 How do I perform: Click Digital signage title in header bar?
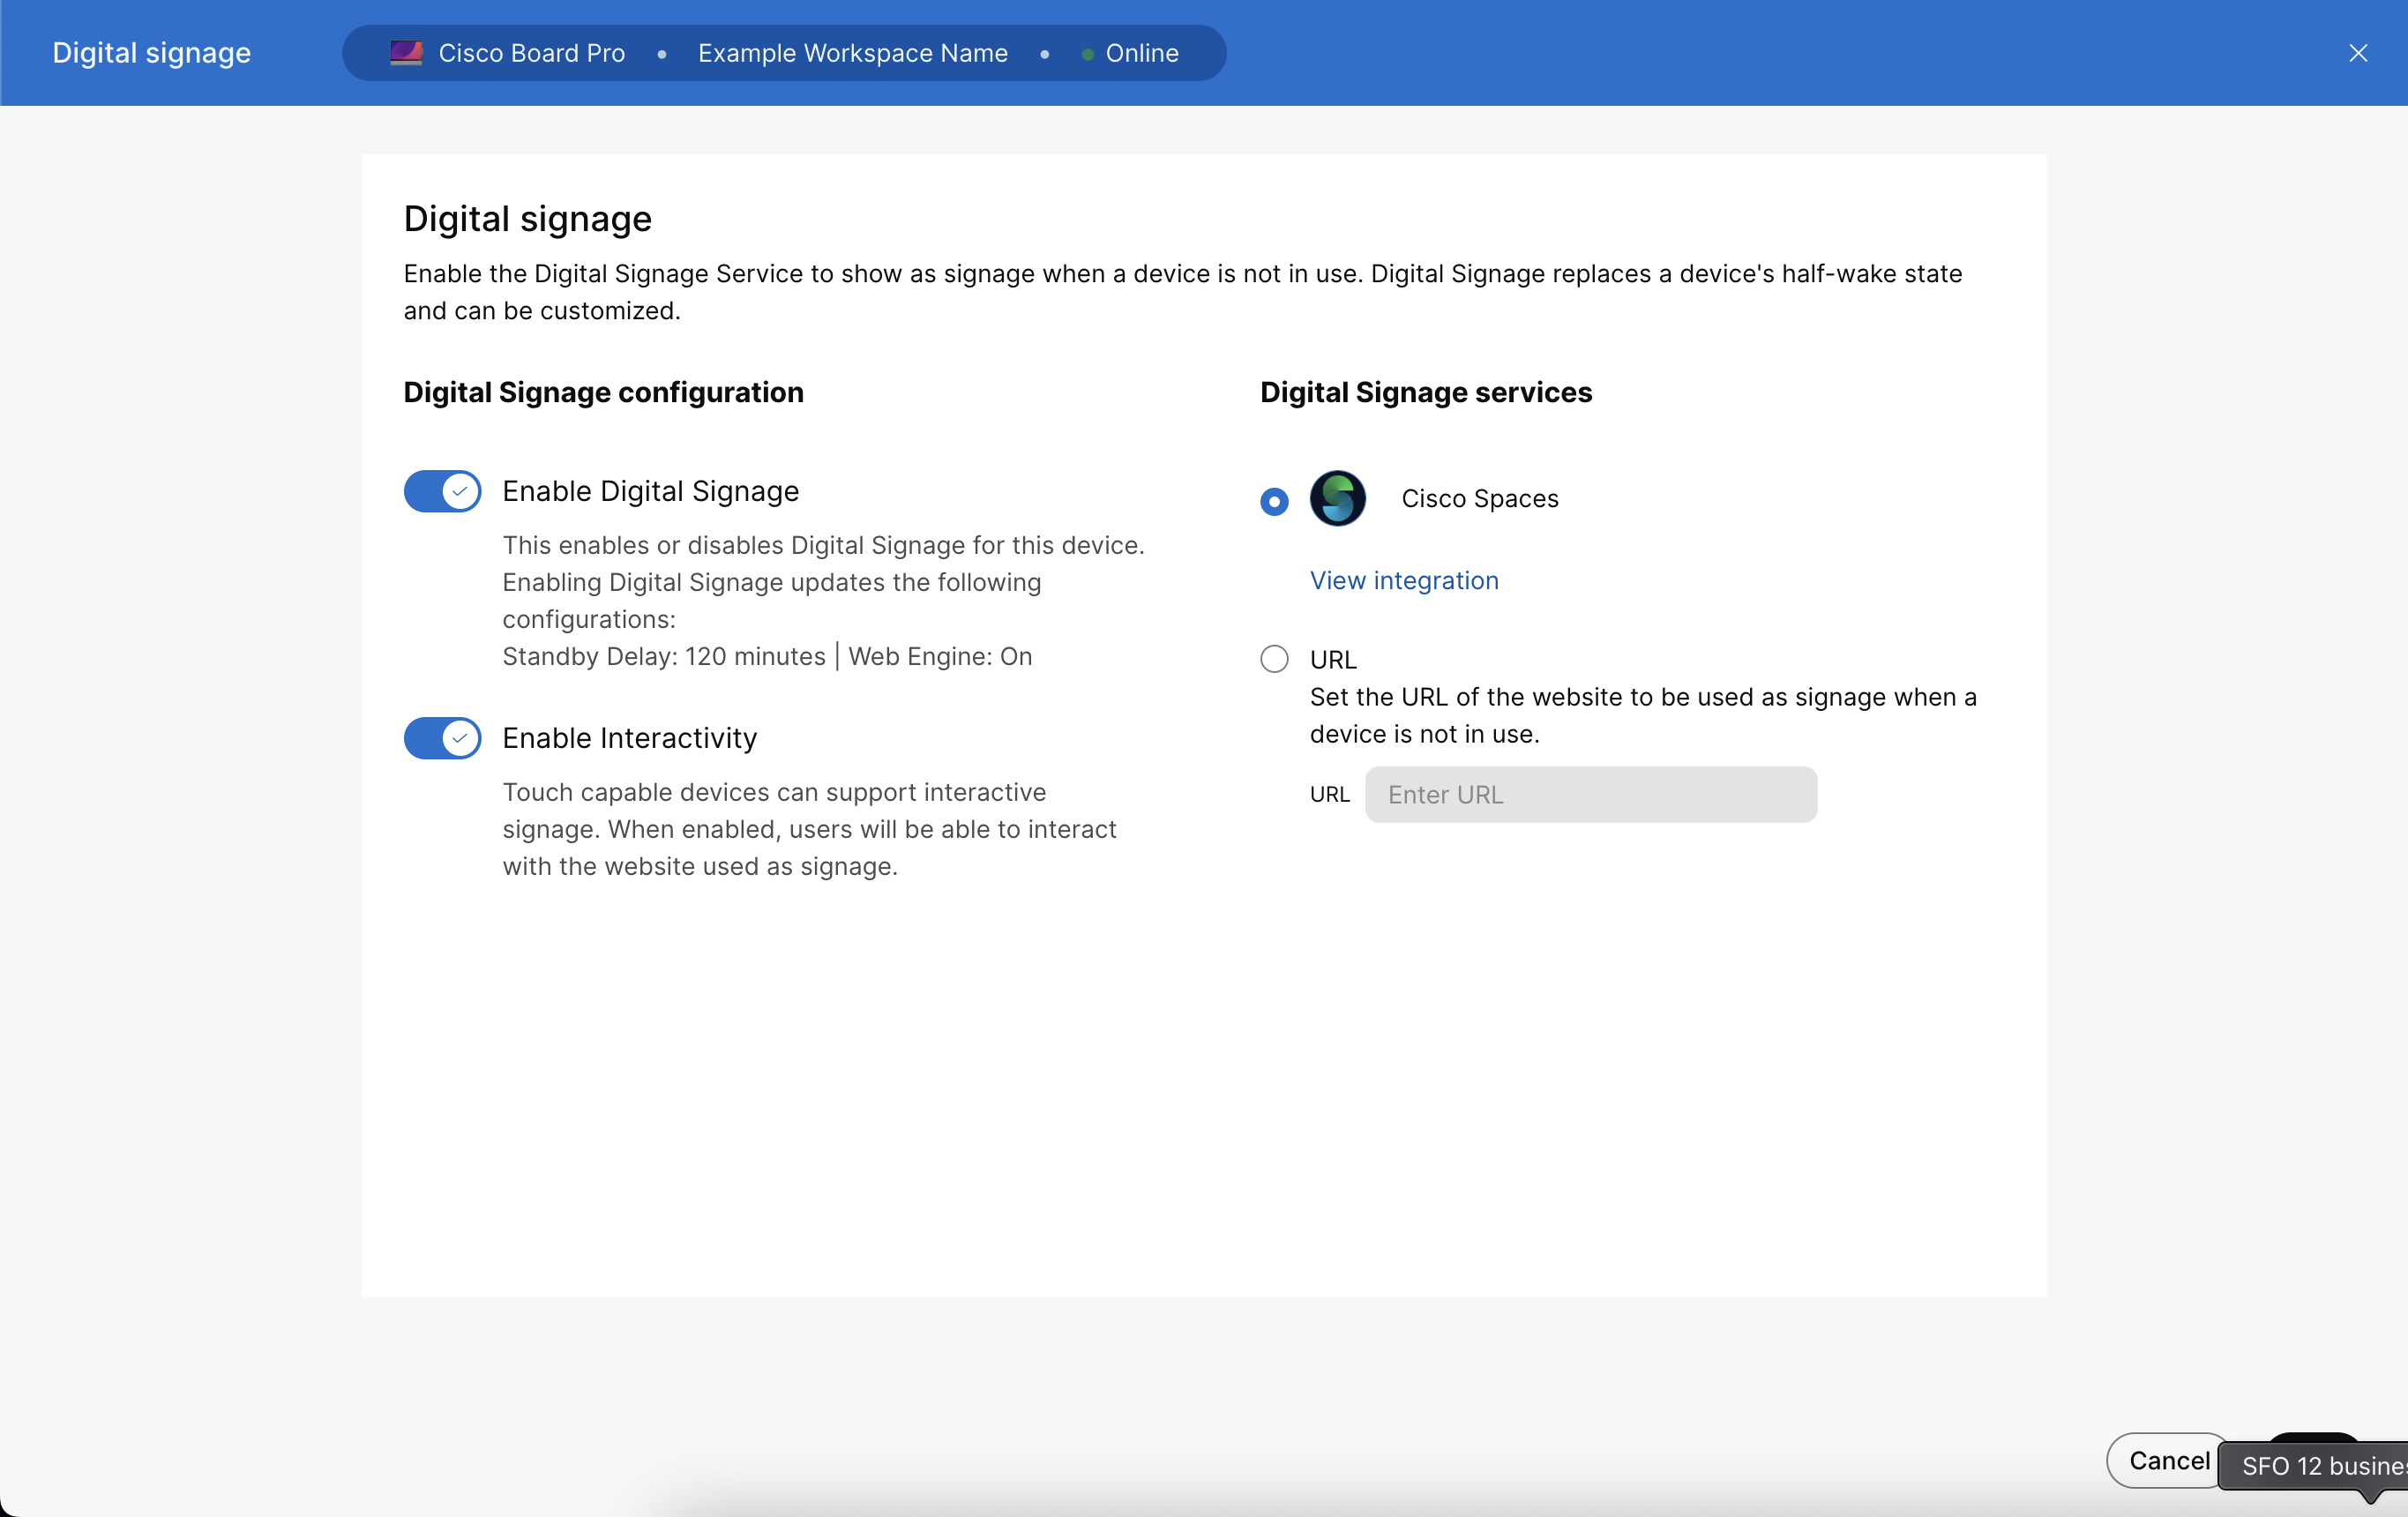point(151,53)
